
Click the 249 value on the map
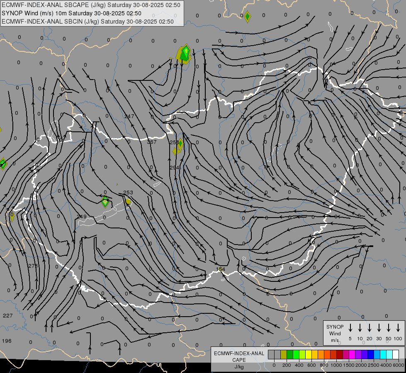click(x=82, y=216)
